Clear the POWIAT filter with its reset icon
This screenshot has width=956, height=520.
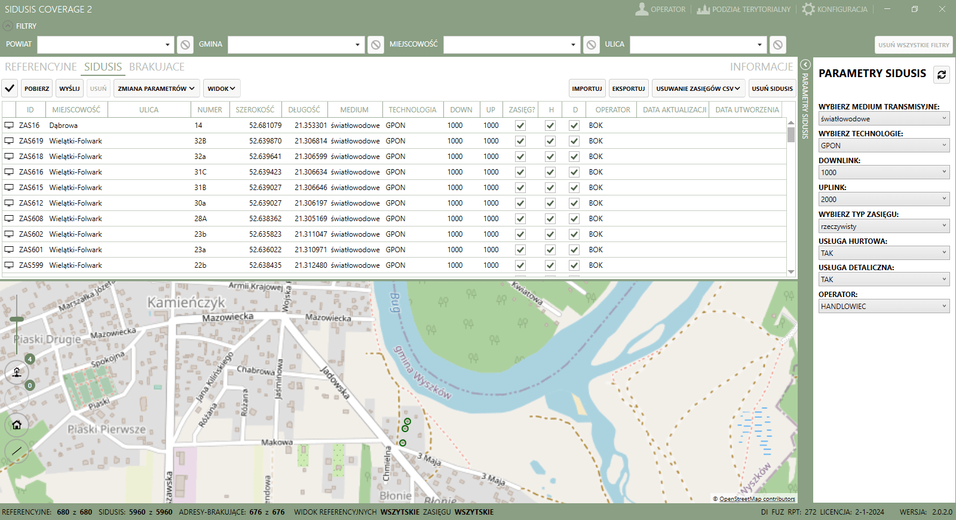point(185,45)
